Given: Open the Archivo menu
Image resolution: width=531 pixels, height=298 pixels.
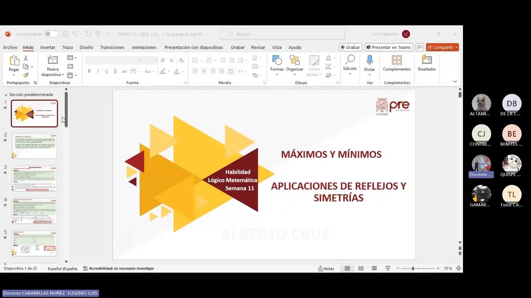Looking at the screenshot, I should pos(10,47).
